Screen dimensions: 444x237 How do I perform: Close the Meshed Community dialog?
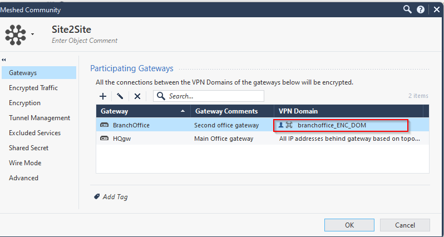point(437,10)
